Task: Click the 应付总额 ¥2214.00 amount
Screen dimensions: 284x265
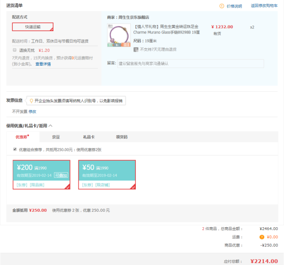Action: tap(264, 261)
